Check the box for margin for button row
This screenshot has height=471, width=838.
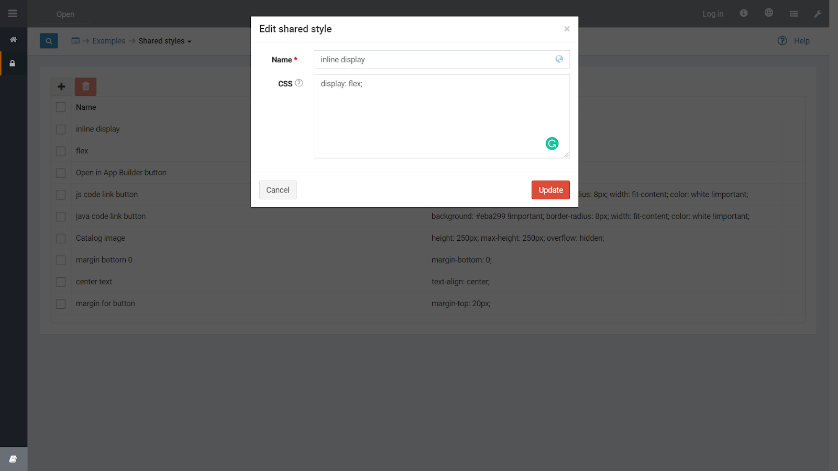[61, 304]
